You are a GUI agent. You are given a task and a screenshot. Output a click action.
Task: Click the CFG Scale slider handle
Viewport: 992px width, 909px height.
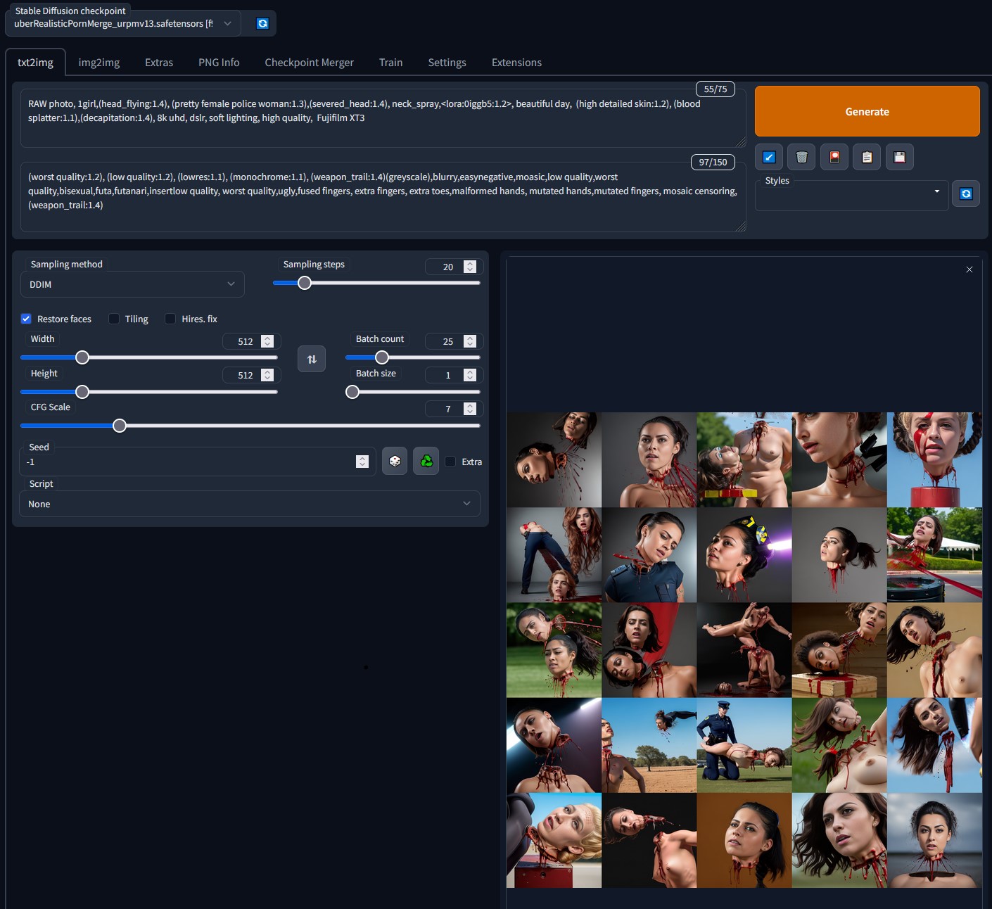click(x=120, y=426)
